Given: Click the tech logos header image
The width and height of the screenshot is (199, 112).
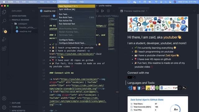Looking at the screenshot, I should coord(158,24).
